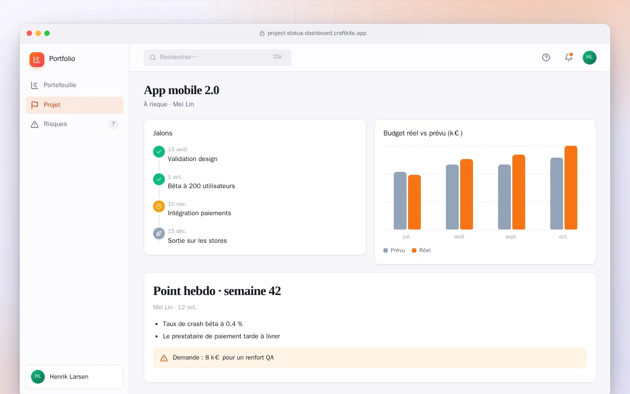Image resolution: width=630 pixels, height=394 pixels.
Task: Click the padlock icon in the address bar
Action: click(262, 33)
